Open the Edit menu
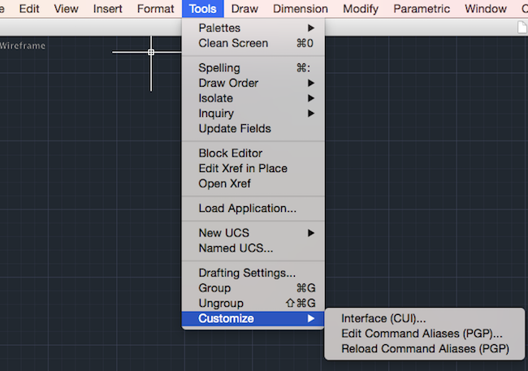528x371 pixels. click(x=29, y=8)
